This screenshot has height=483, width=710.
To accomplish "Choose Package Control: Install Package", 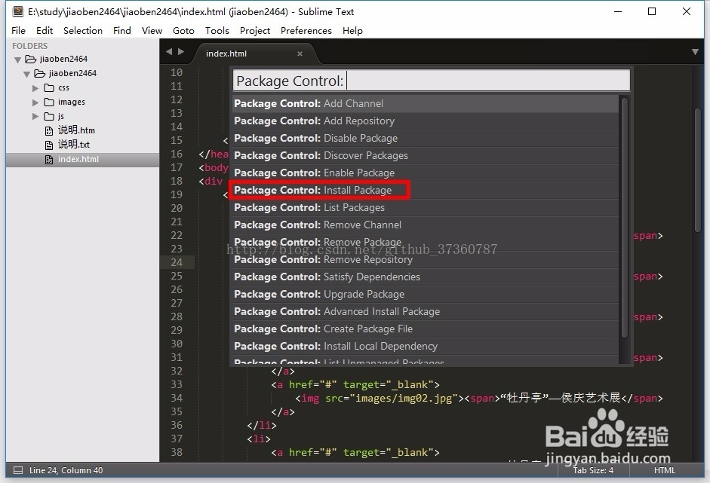I will tap(426, 190).
